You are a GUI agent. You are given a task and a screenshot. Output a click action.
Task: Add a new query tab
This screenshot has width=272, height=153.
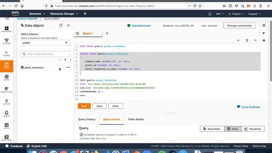(107, 33)
